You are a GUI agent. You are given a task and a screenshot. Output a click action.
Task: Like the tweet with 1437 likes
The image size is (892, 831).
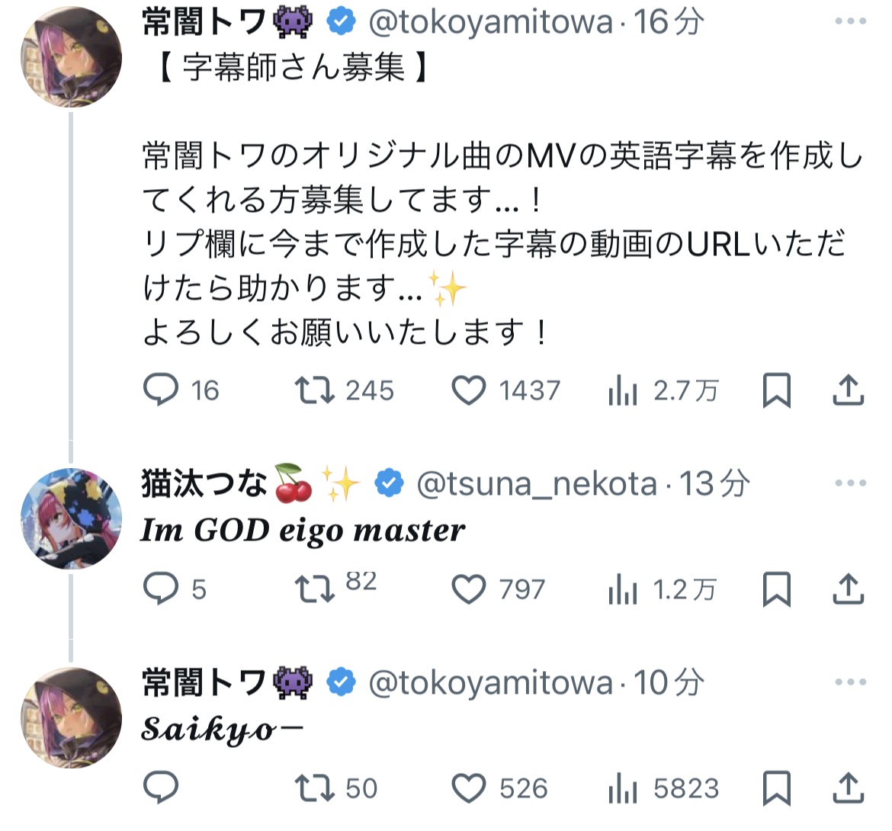(x=469, y=390)
